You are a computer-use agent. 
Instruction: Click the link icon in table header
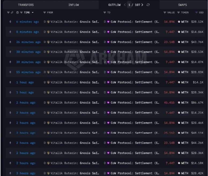tap(12, 13)
